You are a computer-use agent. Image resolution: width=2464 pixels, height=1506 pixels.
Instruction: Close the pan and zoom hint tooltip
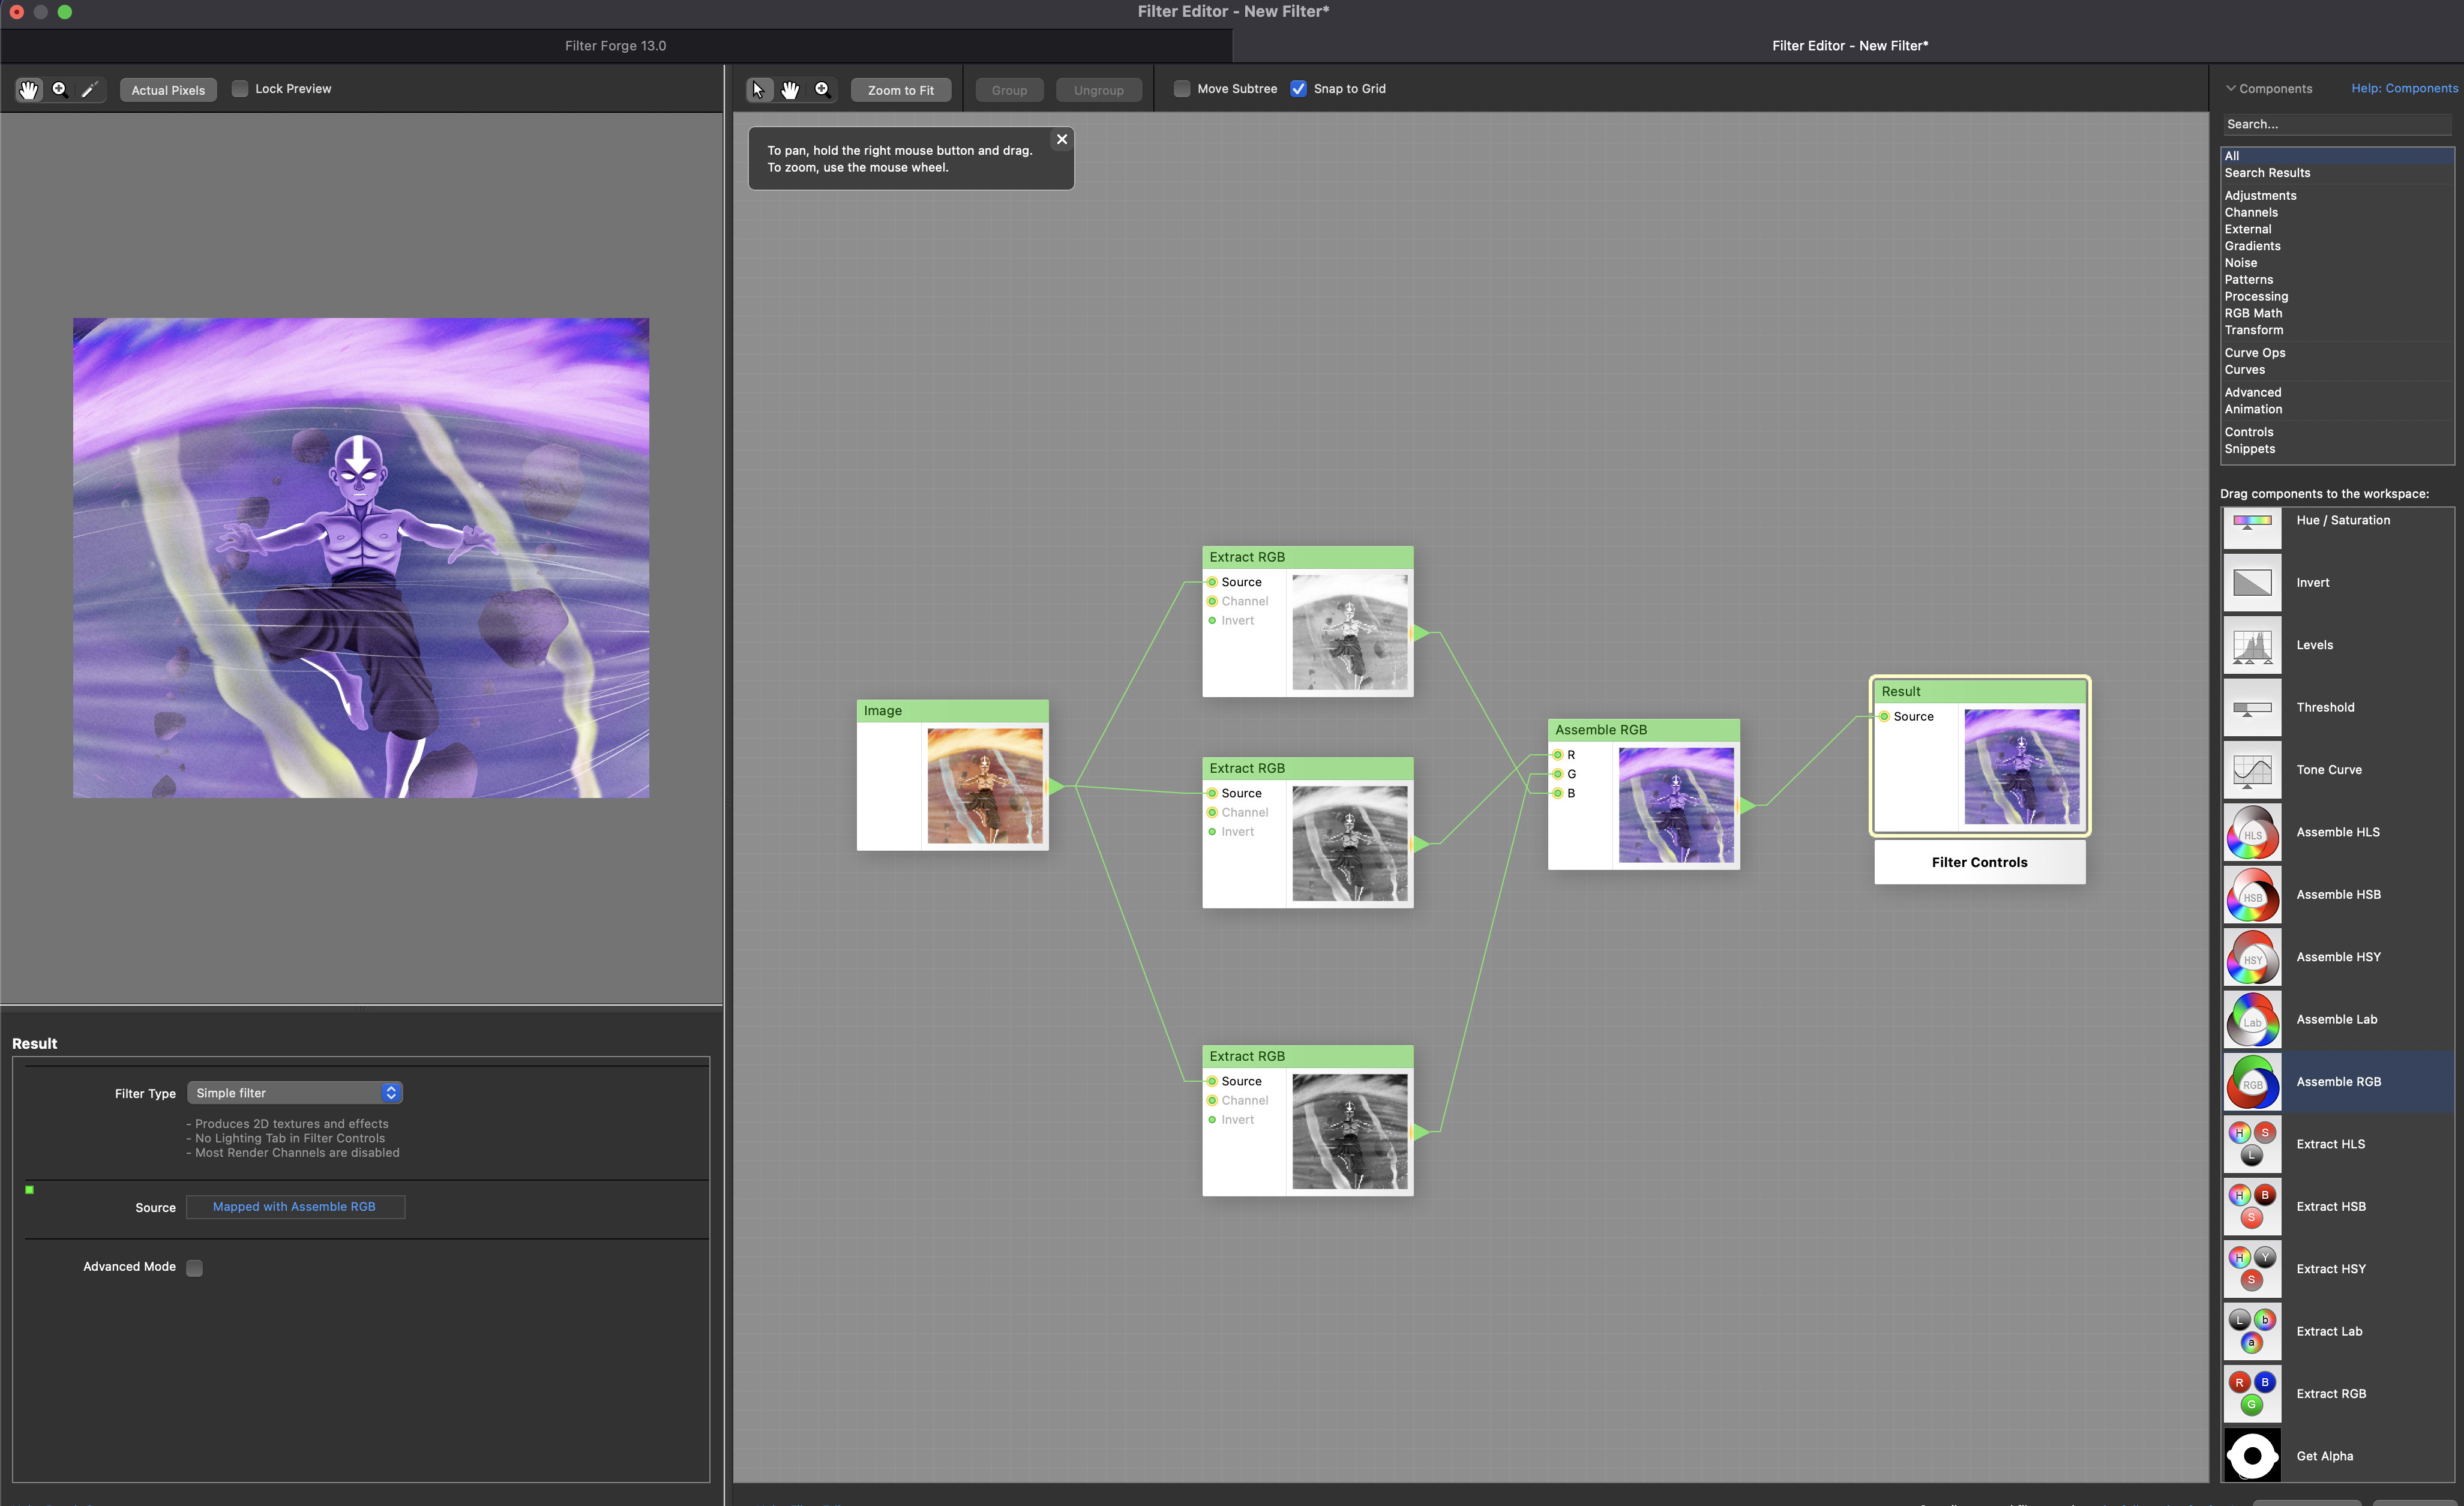click(x=1062, y=140)
